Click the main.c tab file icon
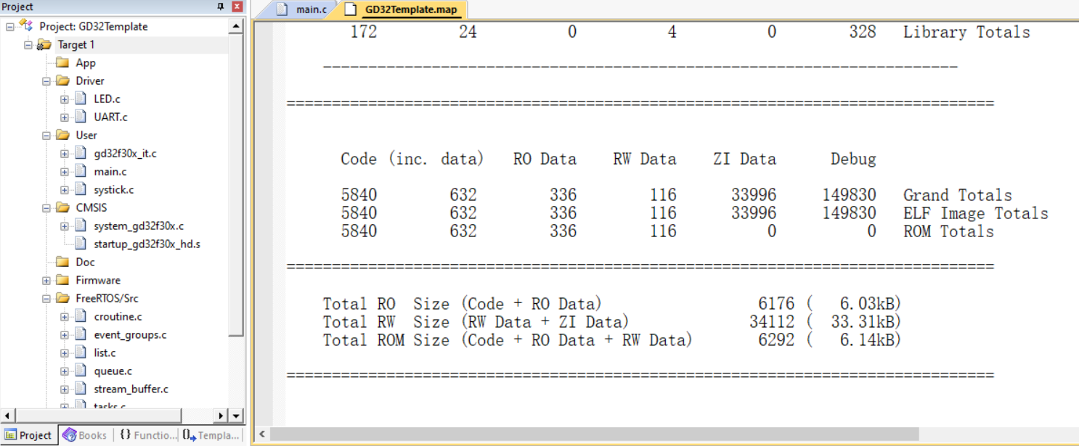Image resolution: width=1079 pixels, height=446 pixels. [x=284, y=9]
